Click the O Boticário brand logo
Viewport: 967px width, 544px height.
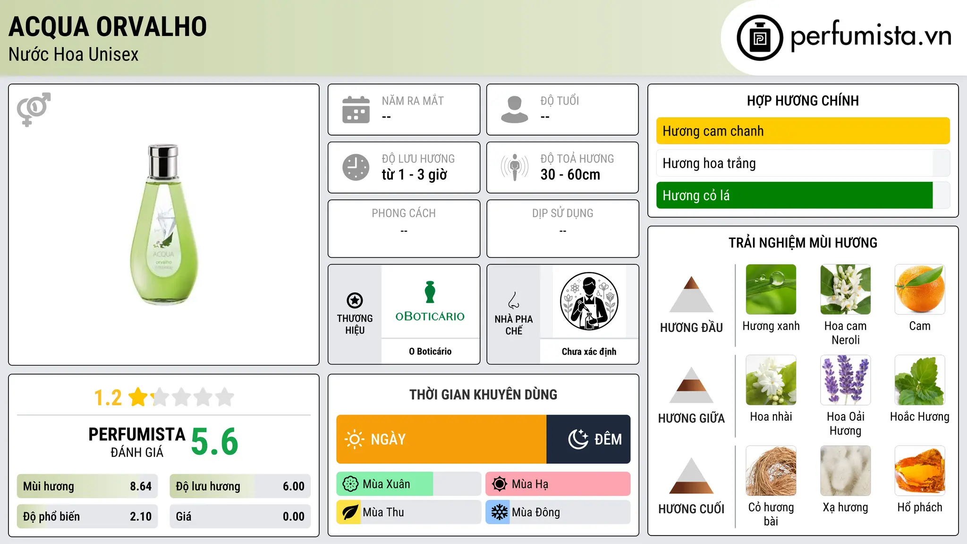click(x=430, y=301)
